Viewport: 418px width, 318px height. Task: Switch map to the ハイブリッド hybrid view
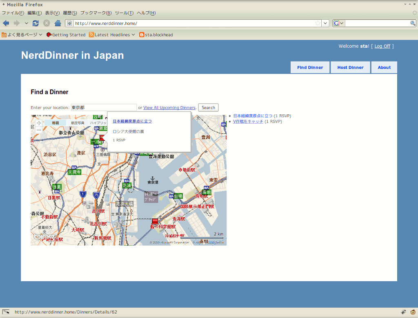click(x=98, y=122)
